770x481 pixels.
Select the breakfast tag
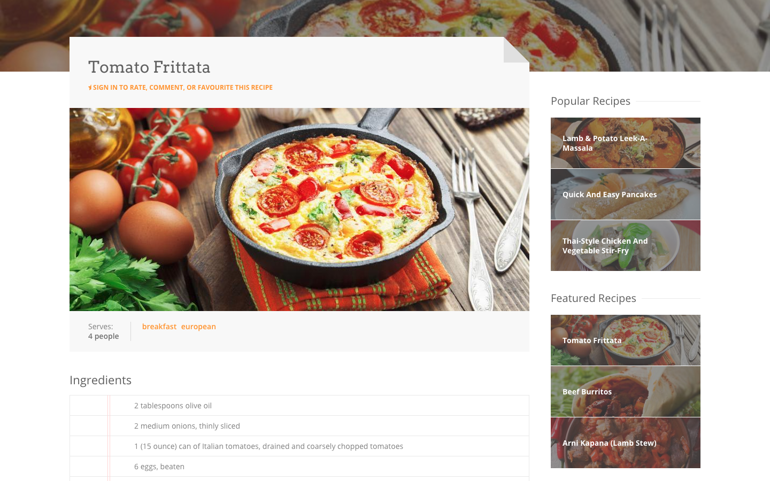pyautogui.click(x=159, y=327)
